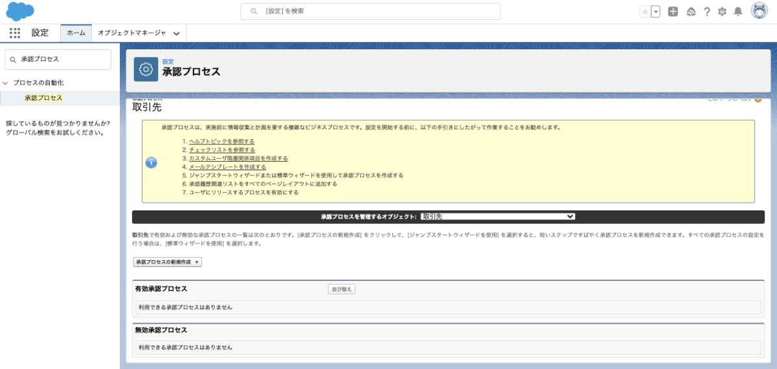The width and height of the screenshot is (777, 369).
Task: Click the Salesforce cloud logo
Action: (x=19, y=11)
